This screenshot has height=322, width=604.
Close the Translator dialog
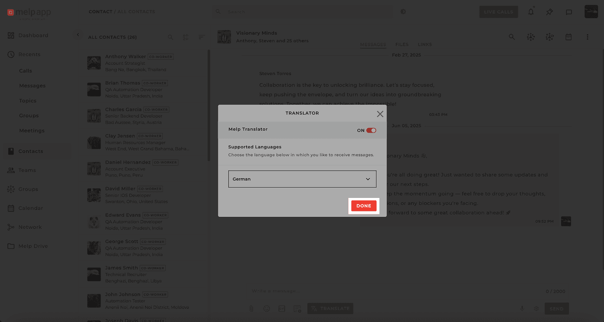(x=380, y=114)
